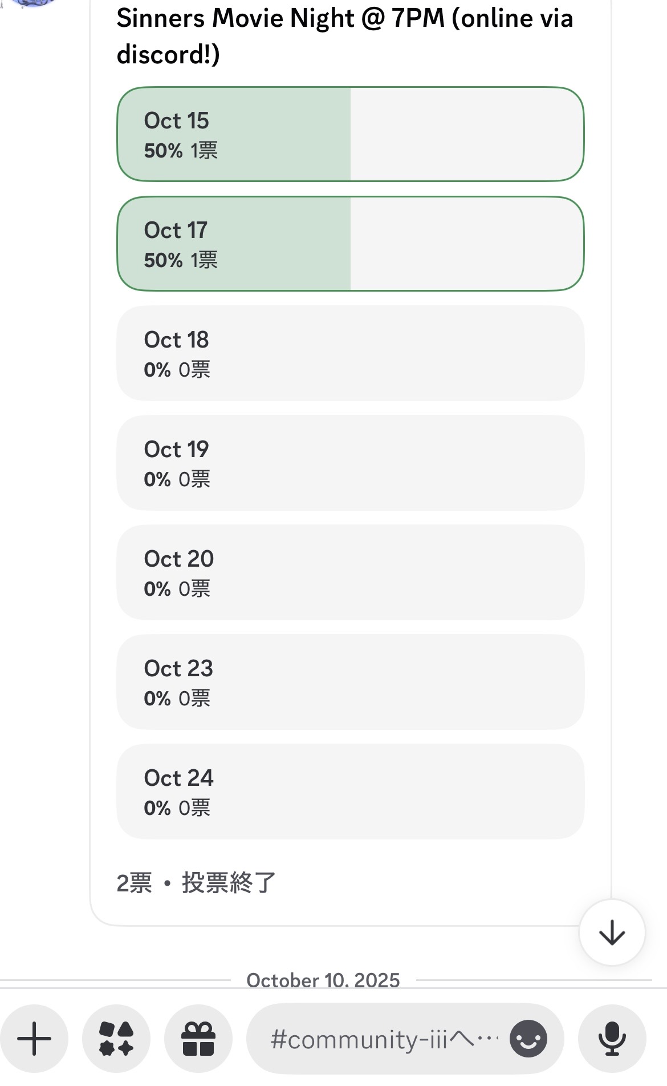
Task: Pick the Oct 20 poll option
Action: [x=350, y=573]
